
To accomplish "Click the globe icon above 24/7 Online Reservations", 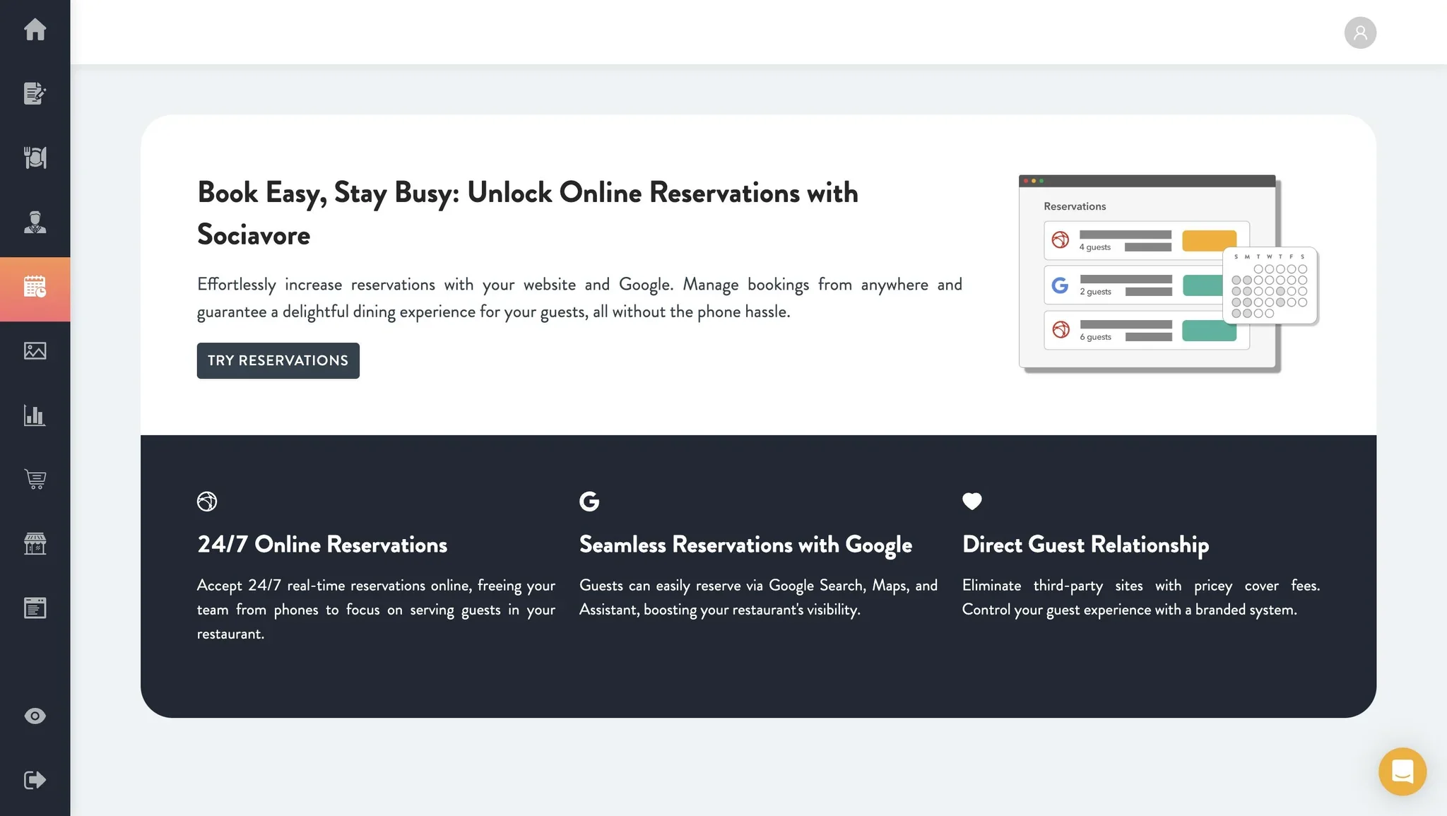I will pos(207,501).
